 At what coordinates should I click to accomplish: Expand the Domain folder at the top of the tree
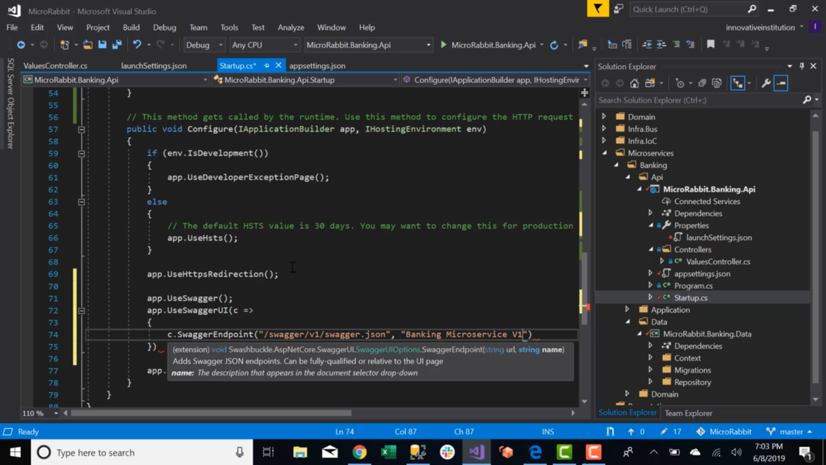coord(604,116)
